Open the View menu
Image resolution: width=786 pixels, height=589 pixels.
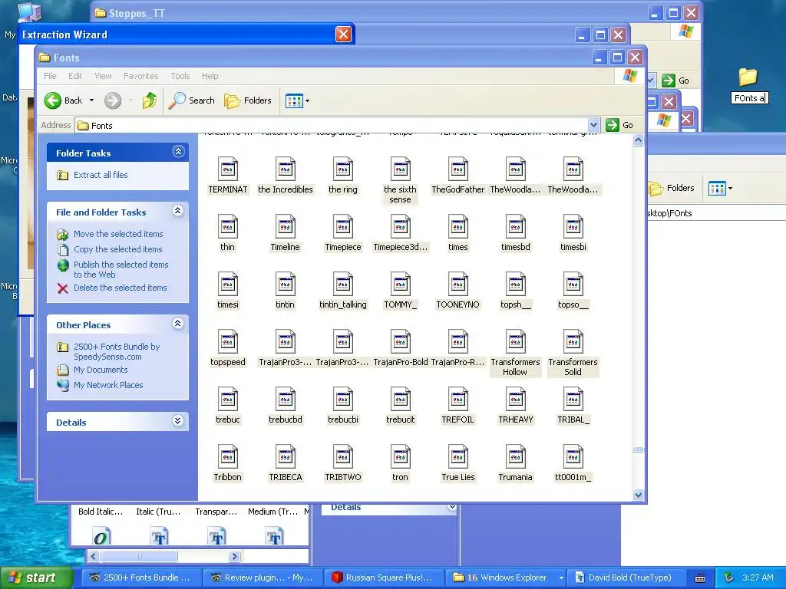tap(103, 76)
